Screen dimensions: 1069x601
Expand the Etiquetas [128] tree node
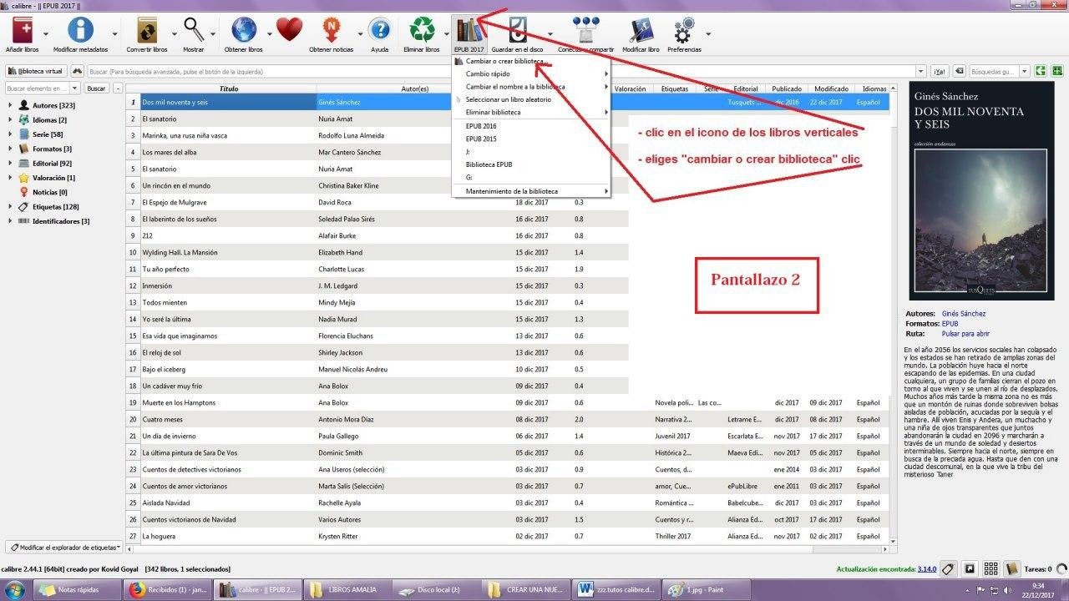10,206
